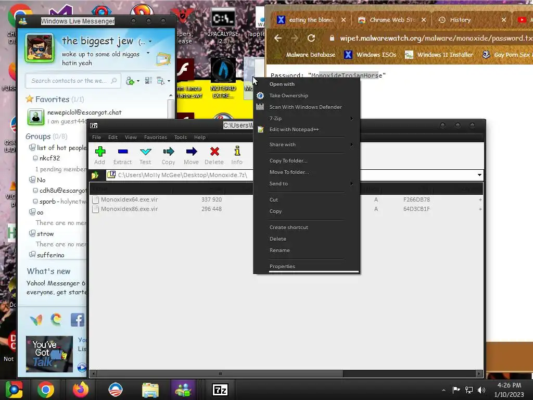Expand the 7-Zip address path dropdown
The width and height of the screenshot is (533, 400).
tap(479, 175)
